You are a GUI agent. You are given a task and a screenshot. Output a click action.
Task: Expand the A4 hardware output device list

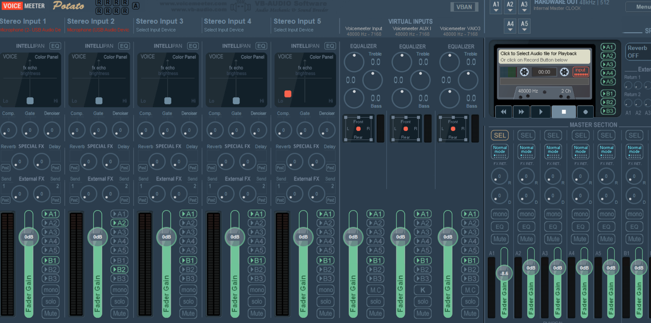(510, 26)
